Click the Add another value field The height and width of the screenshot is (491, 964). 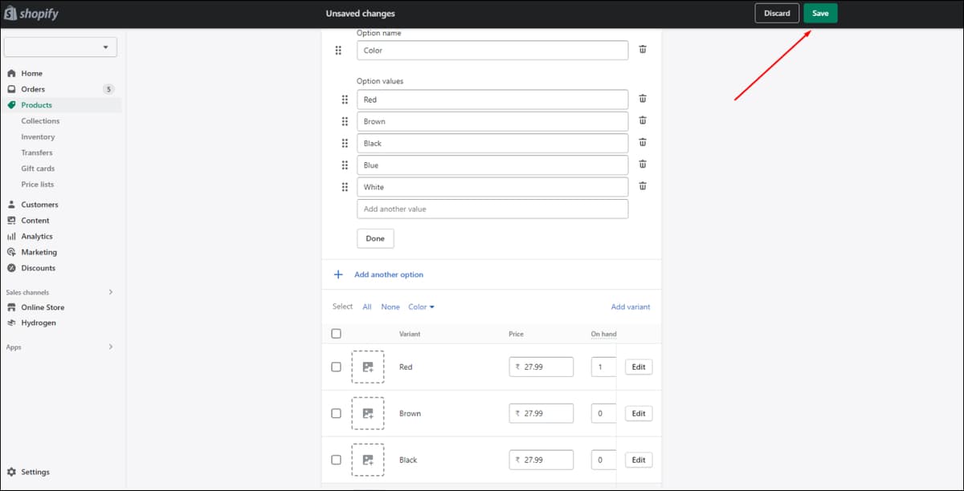coord(492,209)
